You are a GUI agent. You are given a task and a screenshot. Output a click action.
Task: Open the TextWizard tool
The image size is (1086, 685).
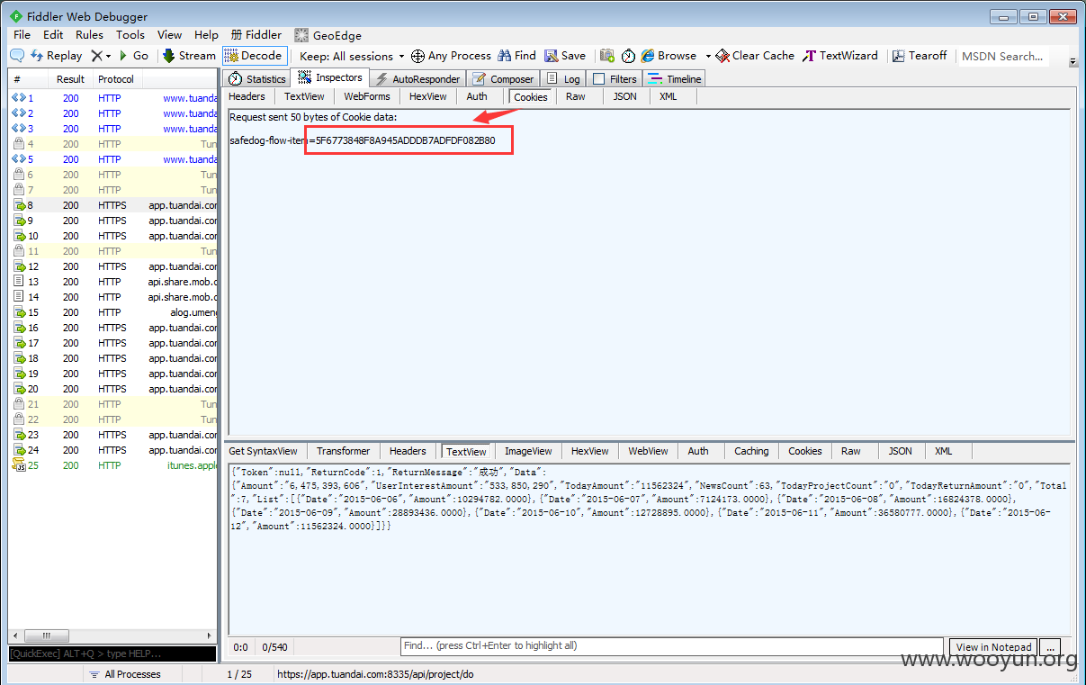click(x=840, y=56)
